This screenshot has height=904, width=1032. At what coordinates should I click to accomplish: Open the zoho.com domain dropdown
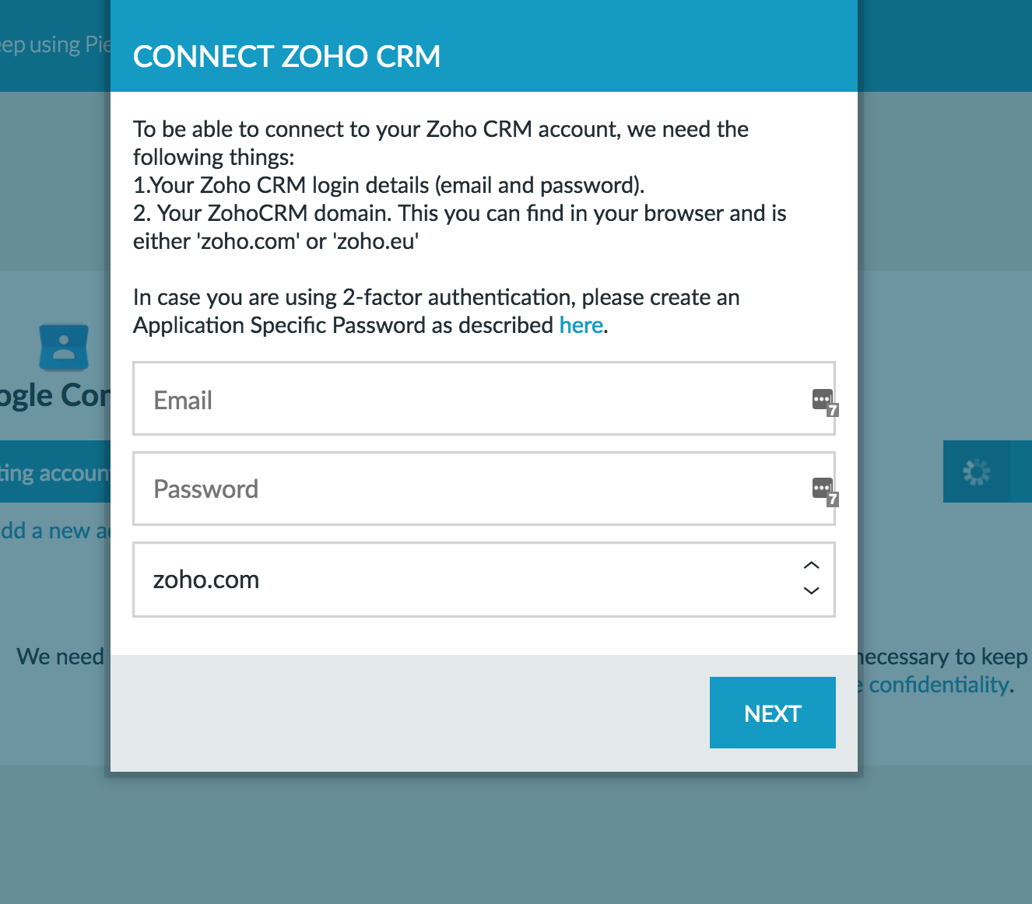click(x=484, y=580)
